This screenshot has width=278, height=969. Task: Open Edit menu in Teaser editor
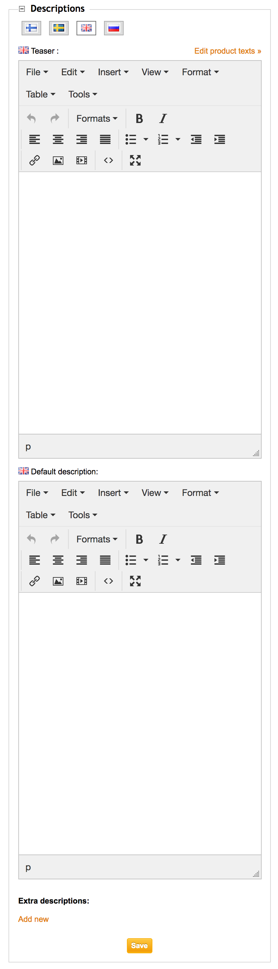[x=73, y=72]
